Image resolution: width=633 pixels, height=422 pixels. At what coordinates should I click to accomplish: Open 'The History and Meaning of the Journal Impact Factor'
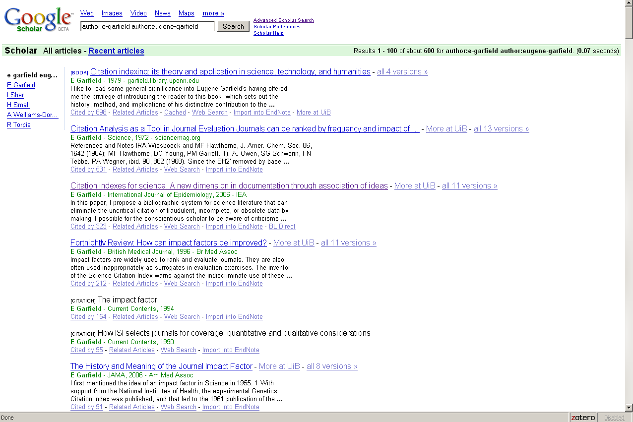coord(161,366)
